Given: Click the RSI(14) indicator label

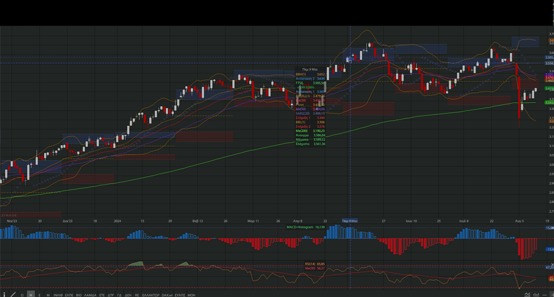Looking at the screenshot, I should click(310, 264).
